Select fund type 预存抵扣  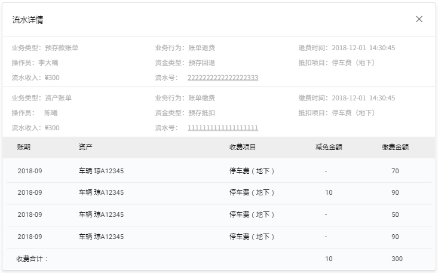pos(201,113)
